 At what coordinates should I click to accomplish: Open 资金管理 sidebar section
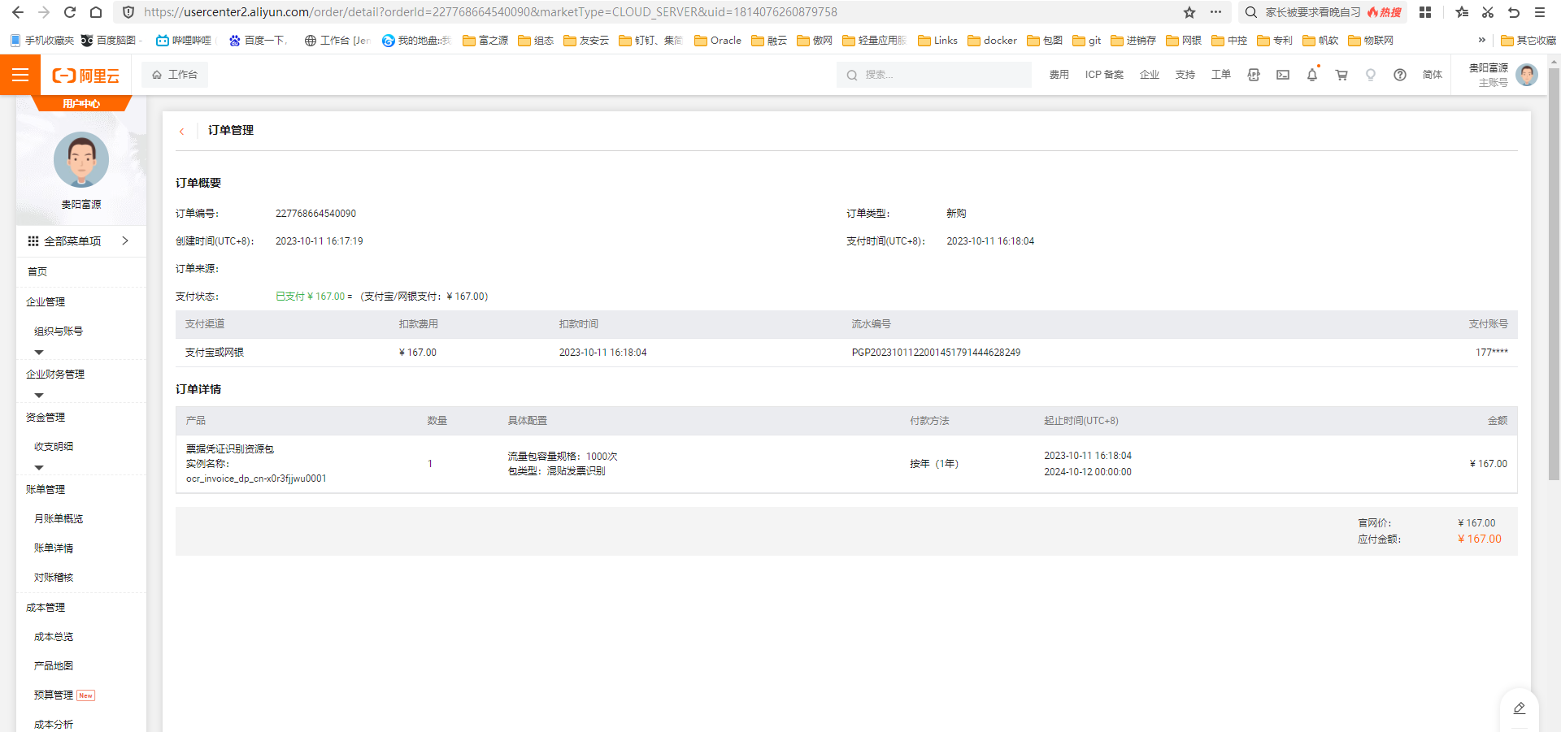(46, 417)
